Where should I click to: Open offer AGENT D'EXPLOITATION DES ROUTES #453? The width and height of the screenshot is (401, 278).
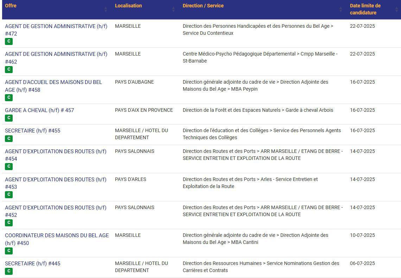click(56, 183)
